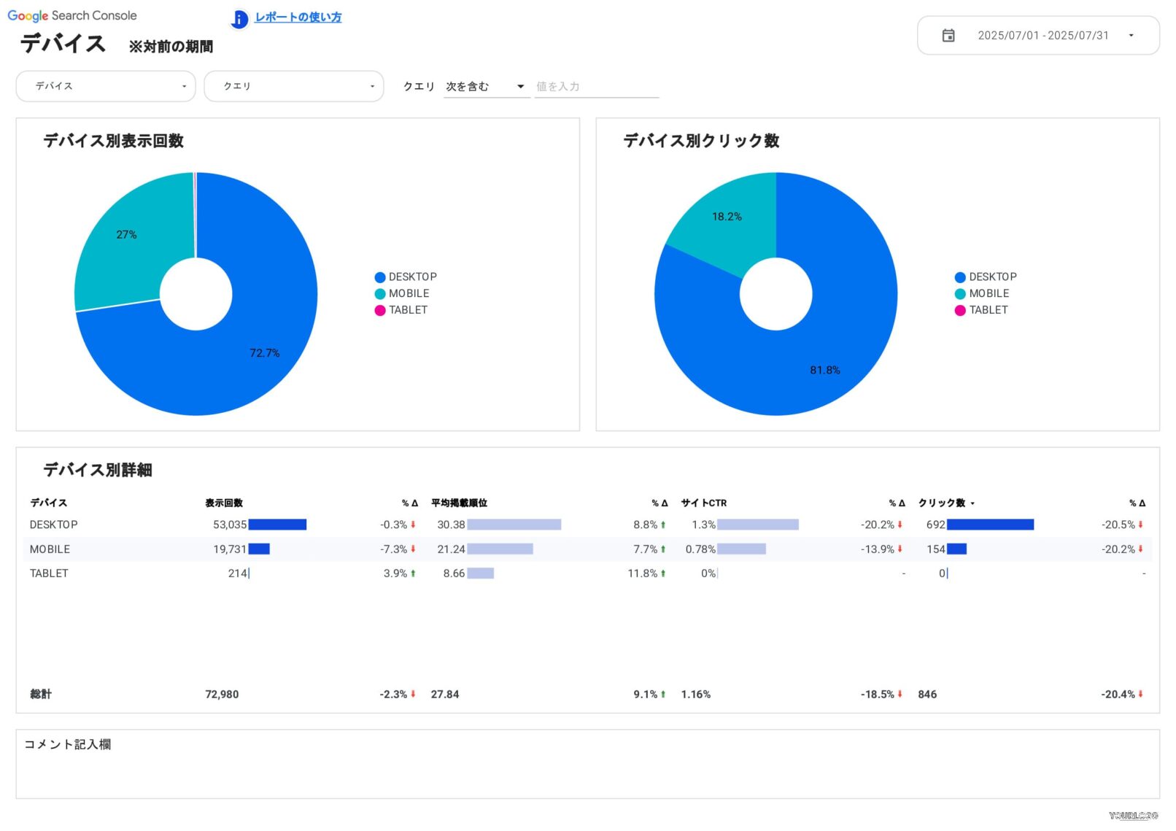The height and width of the screenshot is (831, 1176).
Task: Open the デバイス filter dropdown
Action: tap(105, 86)
